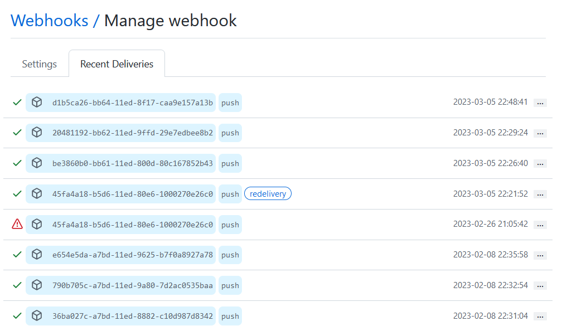Open ellipsis menu for 22:26:40 delivery
The height and width of the screenshot is (326, 567).
pyautogui.click(x=540, y=164)
